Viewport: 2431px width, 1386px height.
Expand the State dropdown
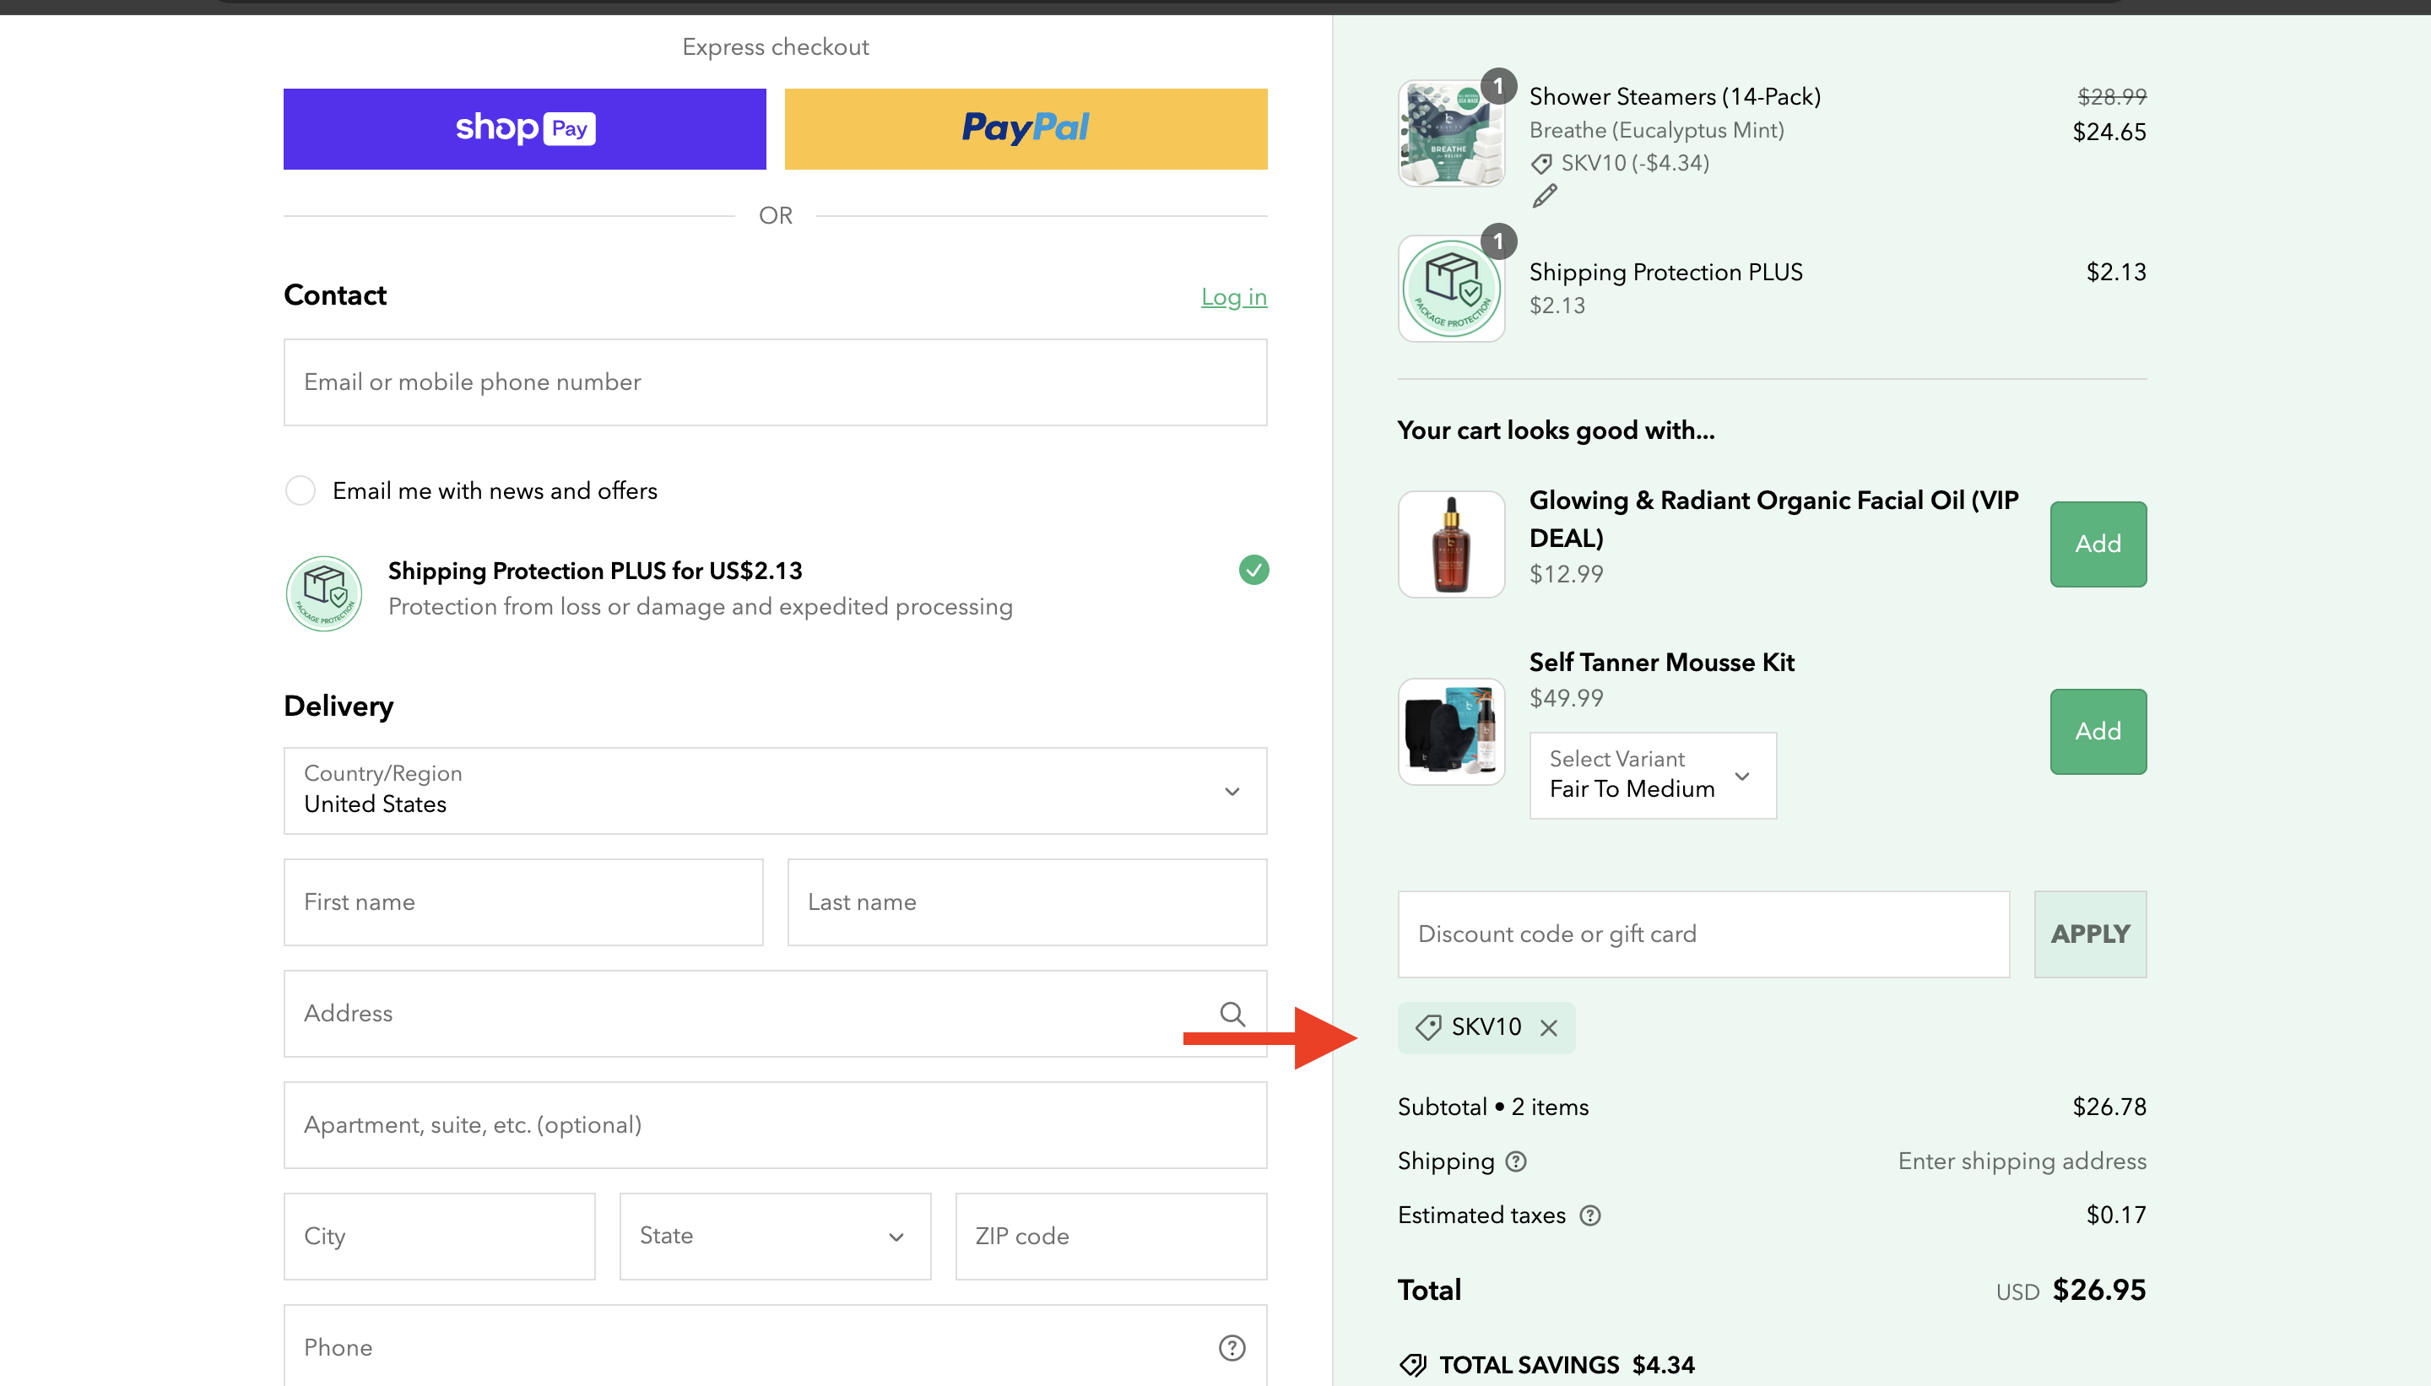click(775, 1236)
